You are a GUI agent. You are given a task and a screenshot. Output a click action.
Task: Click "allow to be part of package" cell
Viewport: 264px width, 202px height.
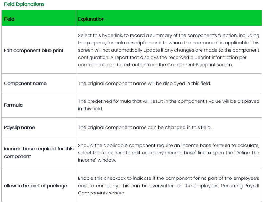tap(35, 186)
